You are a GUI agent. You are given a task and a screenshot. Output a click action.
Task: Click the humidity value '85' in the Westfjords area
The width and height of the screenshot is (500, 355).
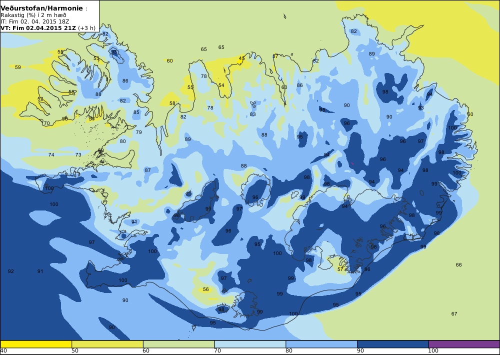pos(136,112)
